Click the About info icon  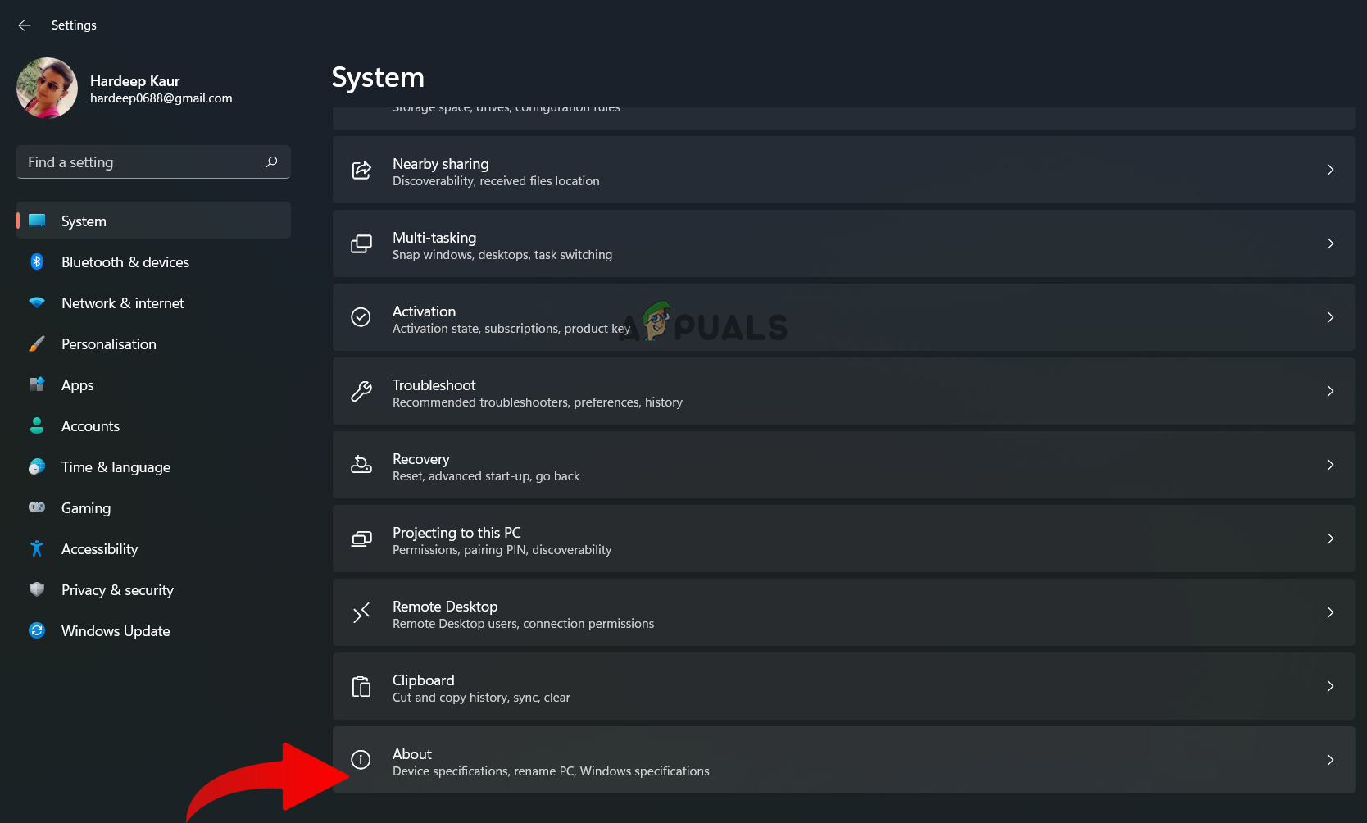361,760
